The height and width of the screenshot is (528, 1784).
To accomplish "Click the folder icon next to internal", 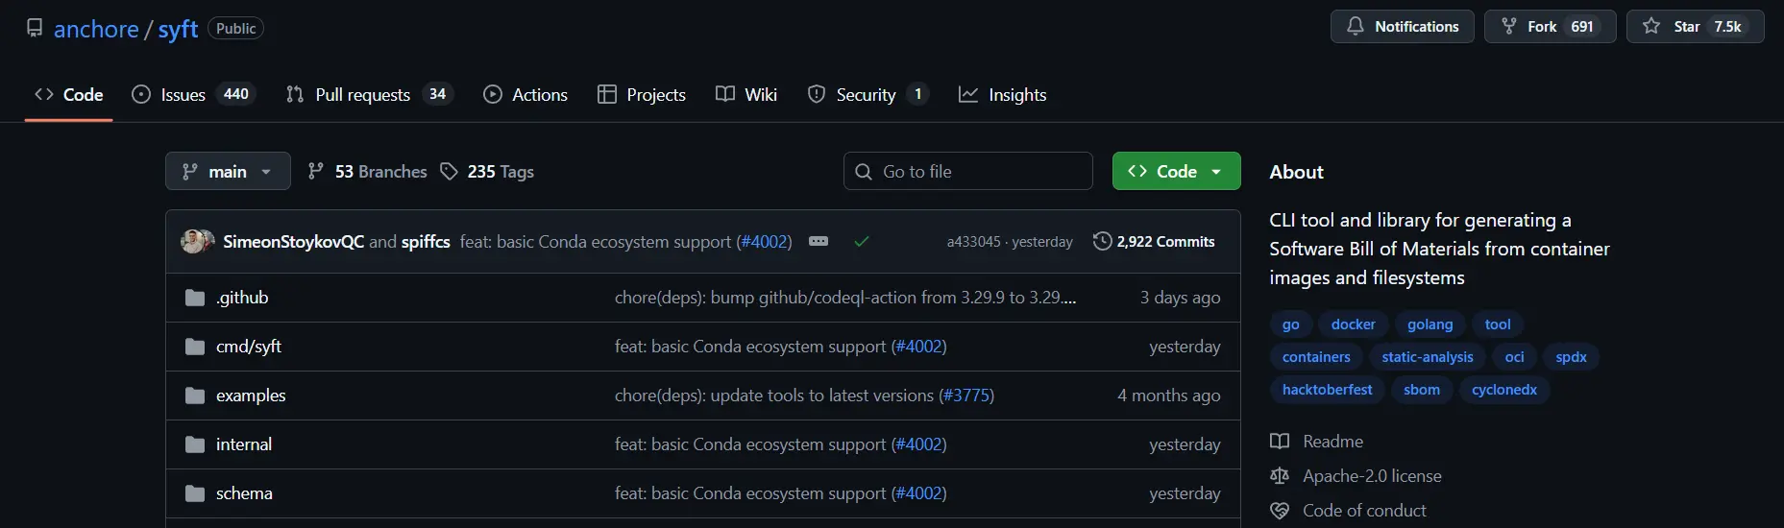I will point(195,444).
